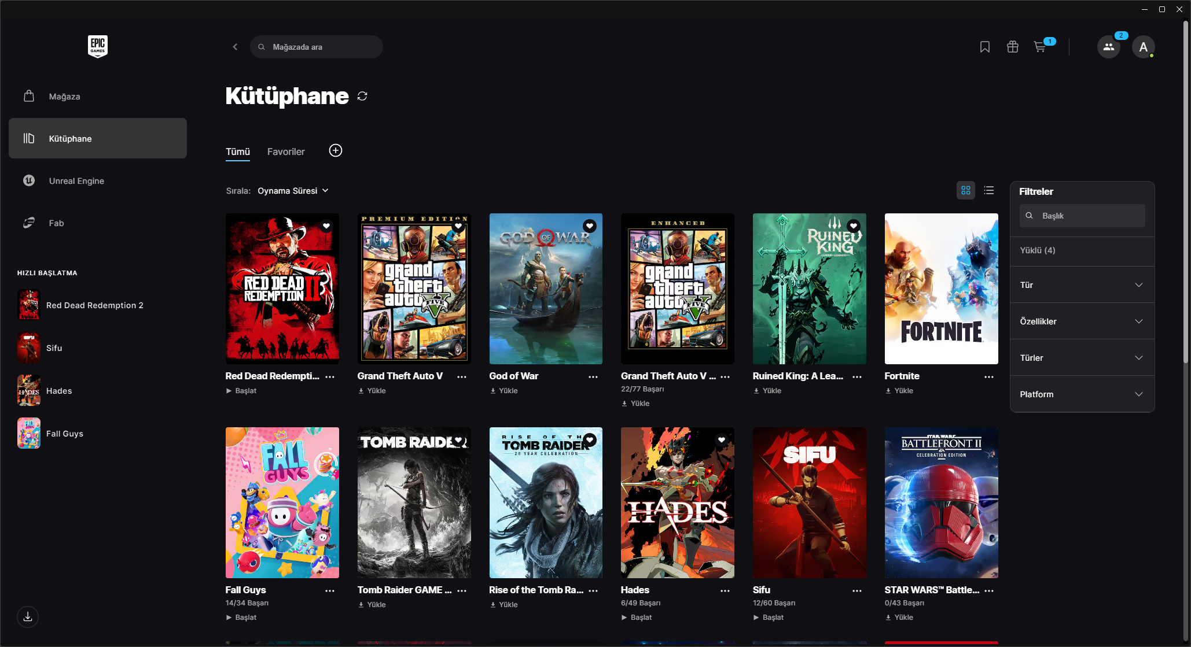This screenshot has width=1191, height=647.
Task: Install STAR WARS Battlefront with Yükle
Action: click(x=899, y=618)
